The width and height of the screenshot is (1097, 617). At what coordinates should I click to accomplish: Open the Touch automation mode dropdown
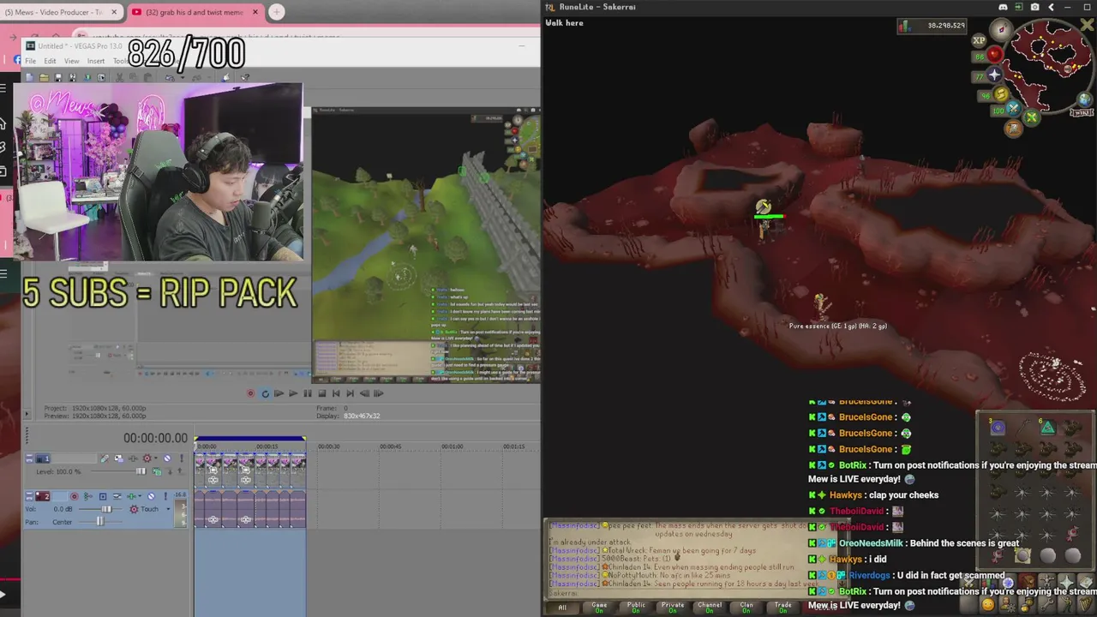(x=166, y=509)
